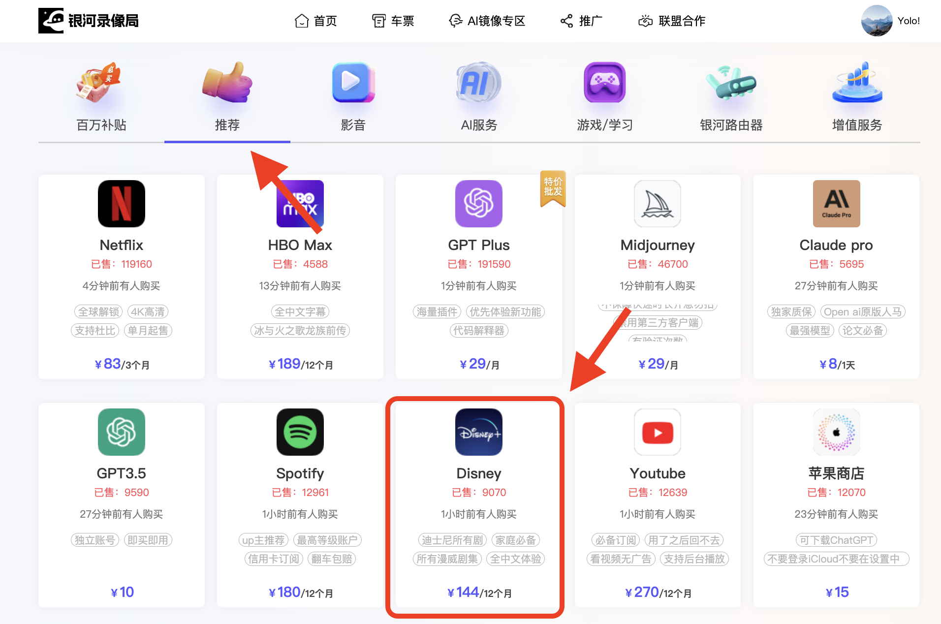This screenshot has width=941, height=624.
Task: Select the 影音 play button icon
Action: tap(353, 82)
